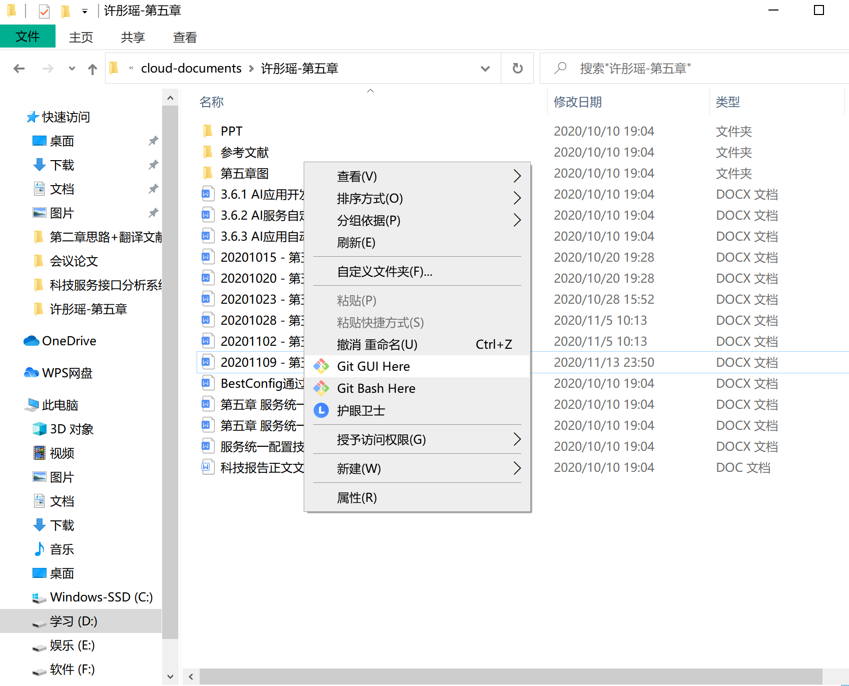Open WPS网盘 cloud drive in sidebar
Image resolution: width=849 pixels, height=686 pixels.
[59, 373]
